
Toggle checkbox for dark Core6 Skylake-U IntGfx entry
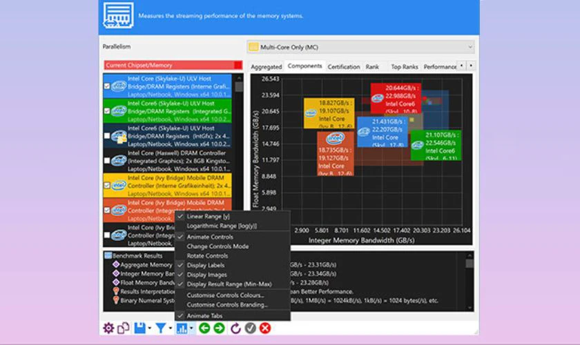tap(107, 136)
